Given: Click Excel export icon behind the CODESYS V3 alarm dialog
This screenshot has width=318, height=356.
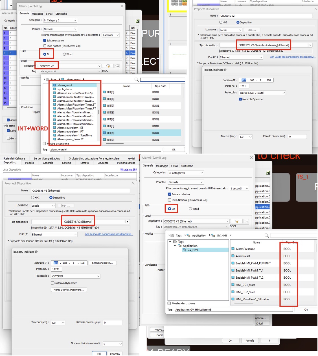Looking at the screenshot, I should pos(268,173).
